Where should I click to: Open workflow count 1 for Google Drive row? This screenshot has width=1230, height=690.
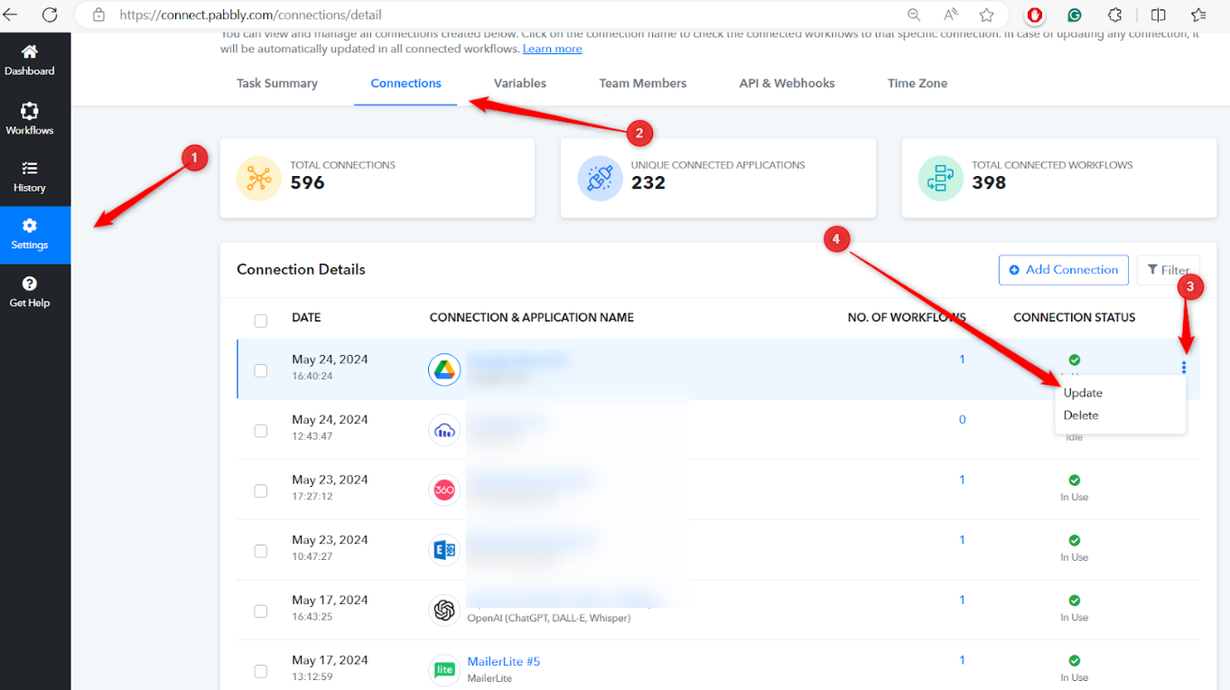[962, 359]
